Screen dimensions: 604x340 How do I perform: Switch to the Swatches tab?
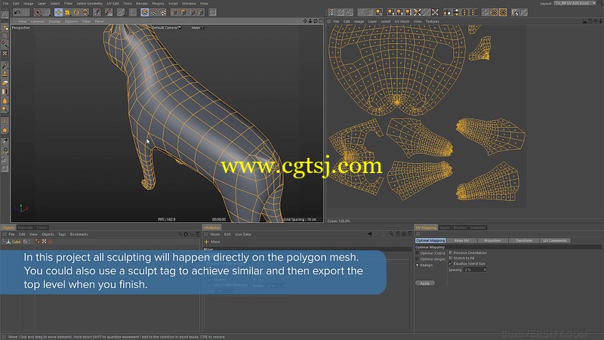(x=478, y=227)
